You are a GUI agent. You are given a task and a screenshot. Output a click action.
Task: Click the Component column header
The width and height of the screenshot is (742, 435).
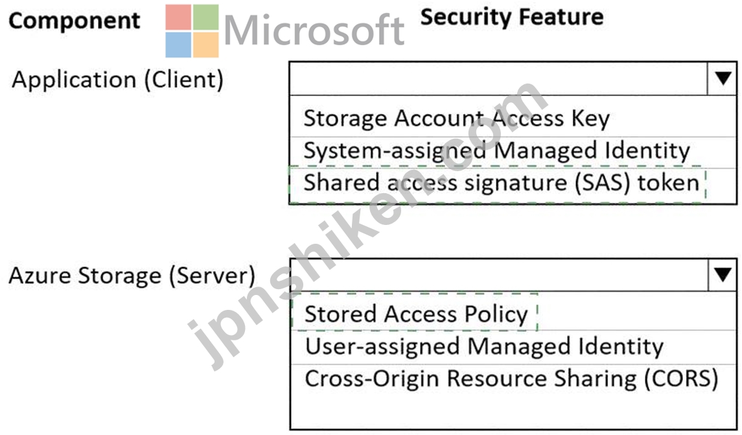point(75,21)
